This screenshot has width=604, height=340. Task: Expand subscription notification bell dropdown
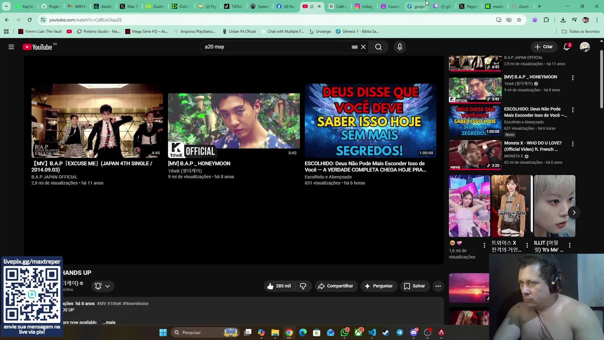click(102, 286)
